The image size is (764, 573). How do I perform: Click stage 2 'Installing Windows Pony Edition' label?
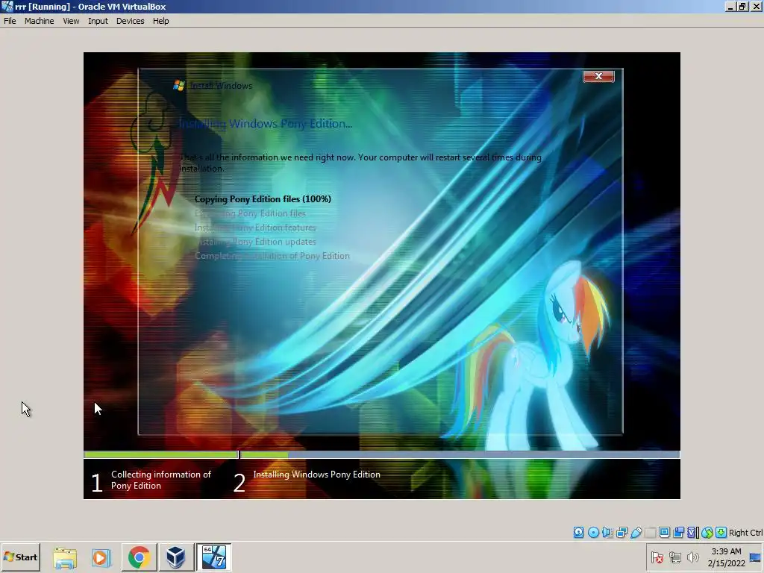click(x=316, y=475)
